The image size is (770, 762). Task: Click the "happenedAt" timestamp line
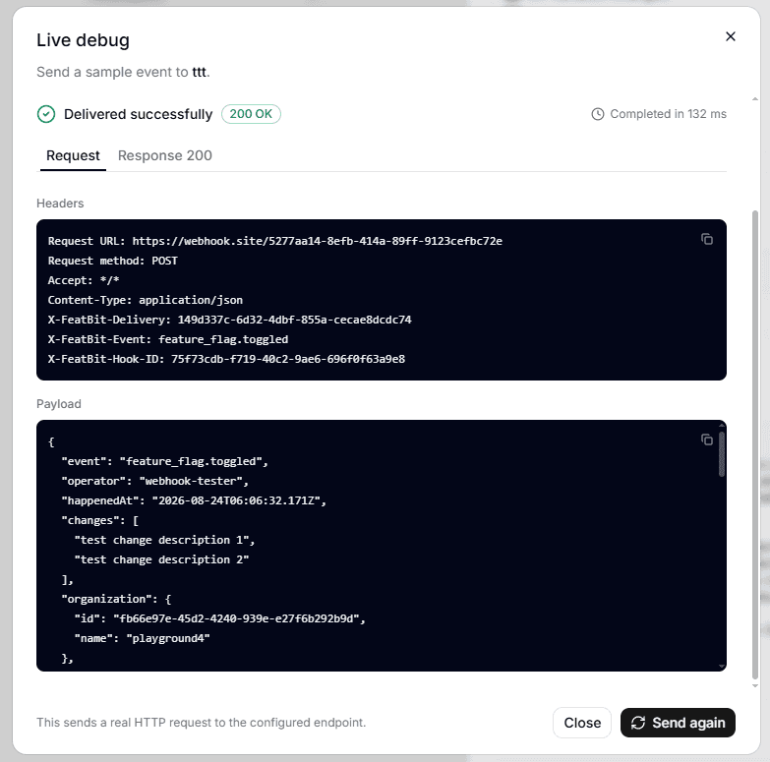(x=194, y=500)
